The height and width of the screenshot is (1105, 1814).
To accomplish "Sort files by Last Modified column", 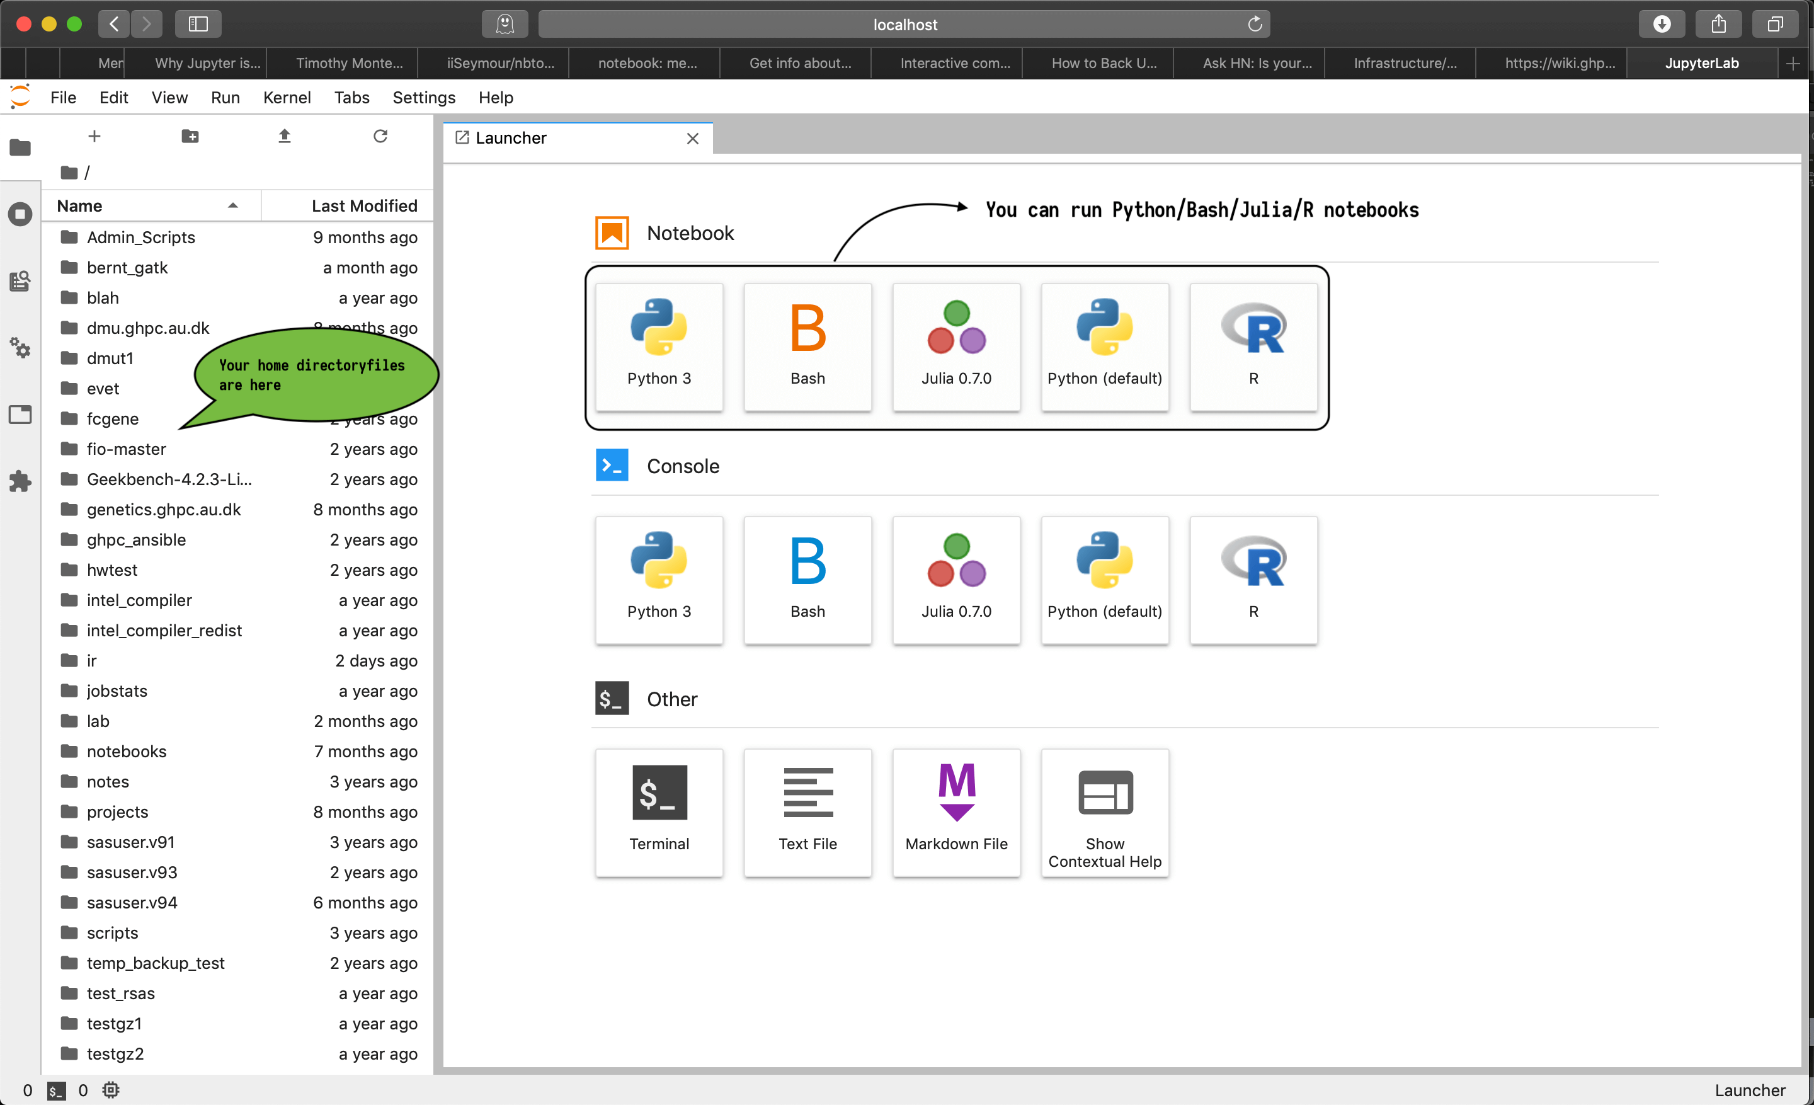I will [363, 205].
